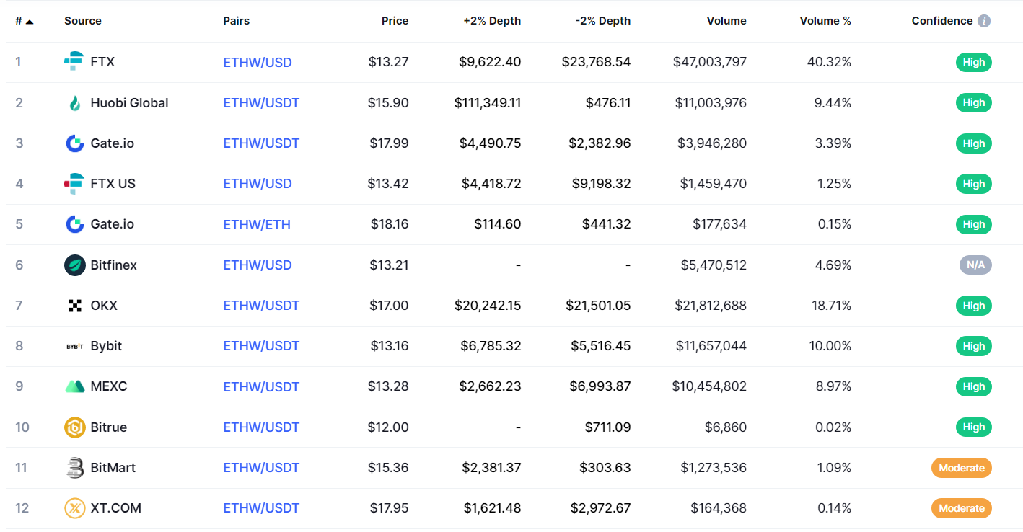Click the BitMart exchange name

113,468
